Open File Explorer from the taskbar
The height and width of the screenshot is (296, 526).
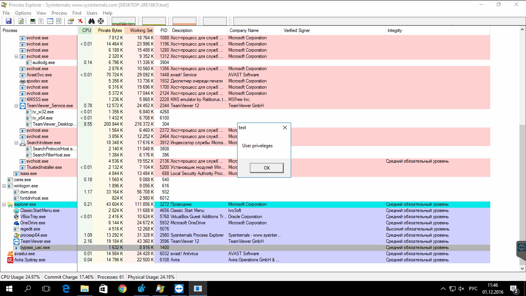click(x=85, y=288)
